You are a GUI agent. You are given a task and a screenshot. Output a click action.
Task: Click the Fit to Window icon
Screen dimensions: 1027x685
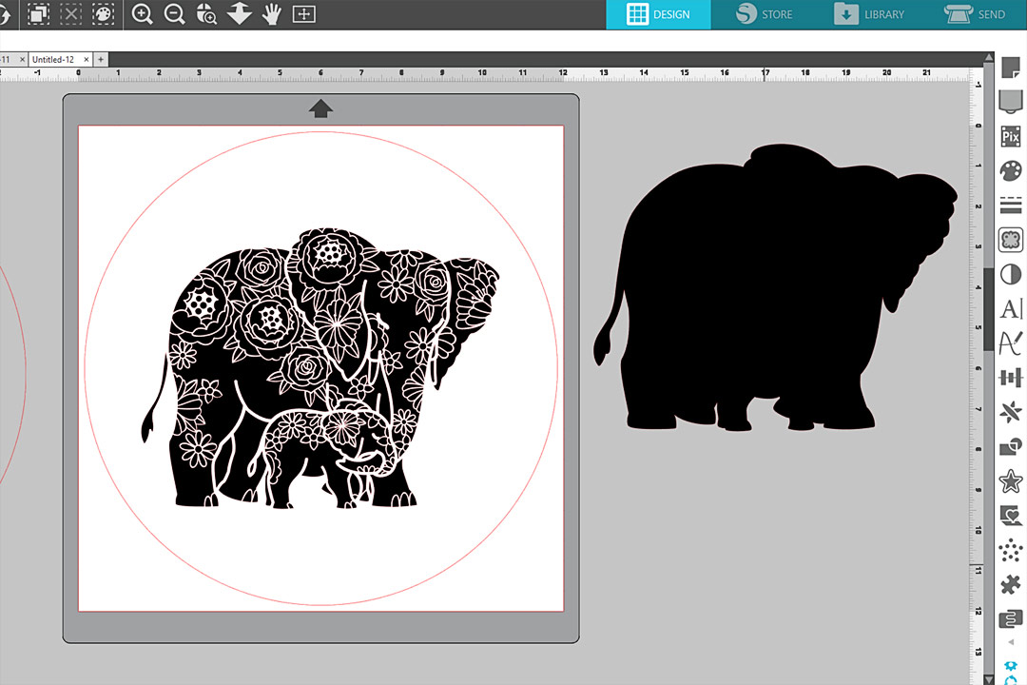(x=303, y=14)
